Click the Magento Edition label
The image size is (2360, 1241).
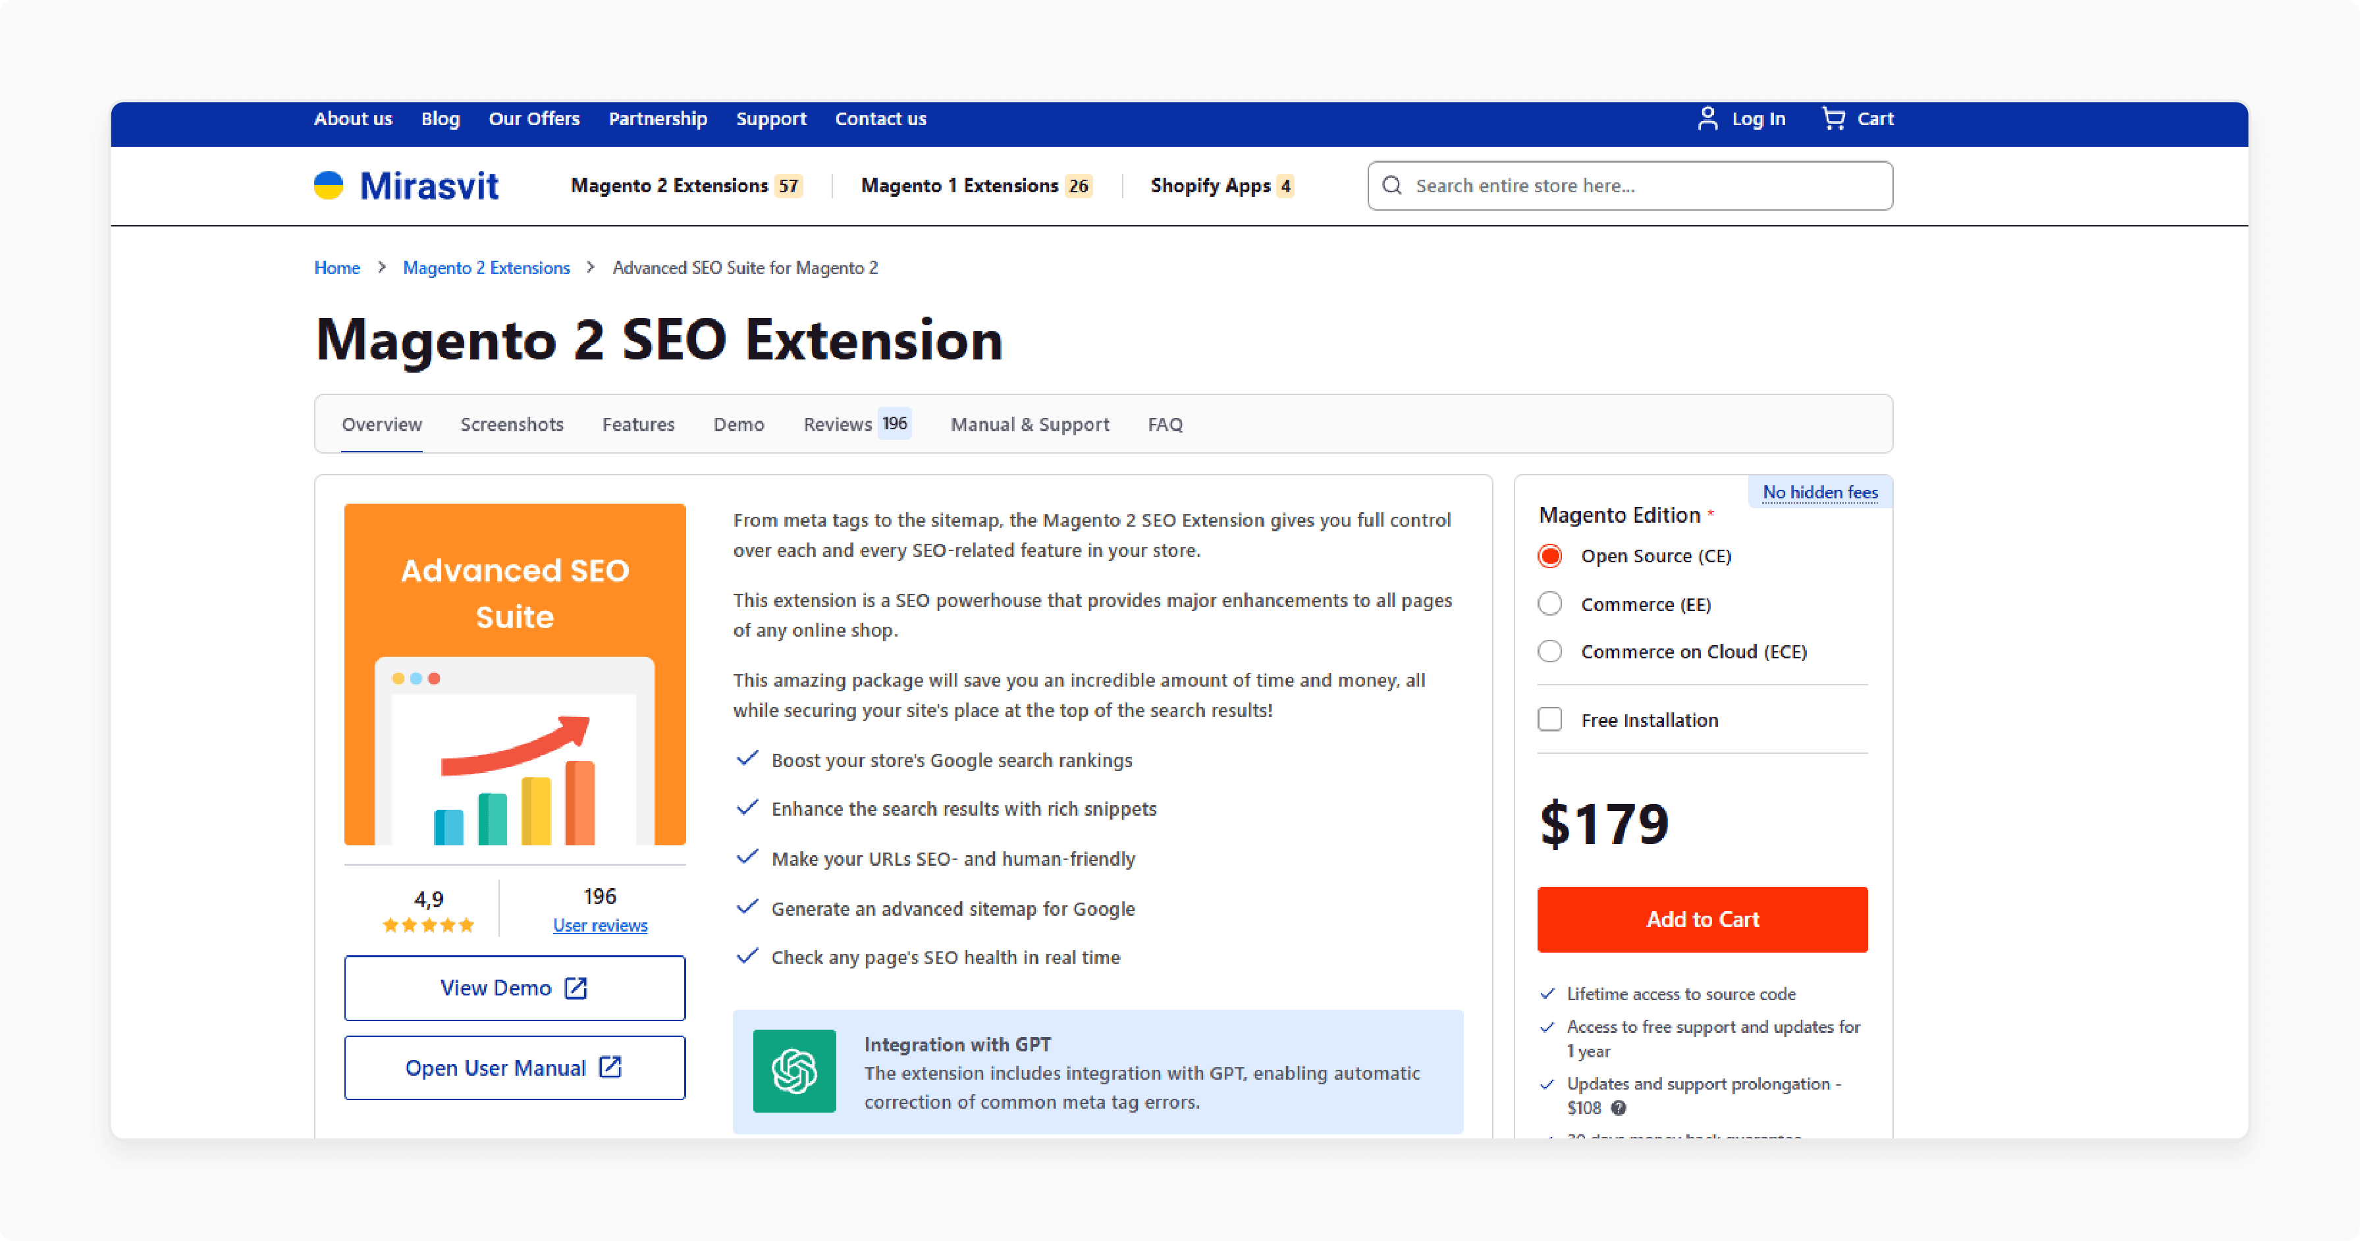pyautogui.click(x=1620, y=515)
